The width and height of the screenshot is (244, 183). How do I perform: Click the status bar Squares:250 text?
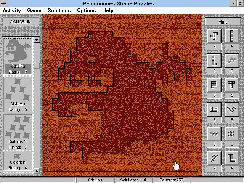[x=171, y=180]
